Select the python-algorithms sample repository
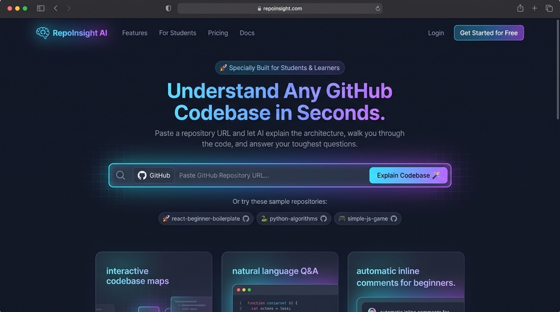 [294, 218]
